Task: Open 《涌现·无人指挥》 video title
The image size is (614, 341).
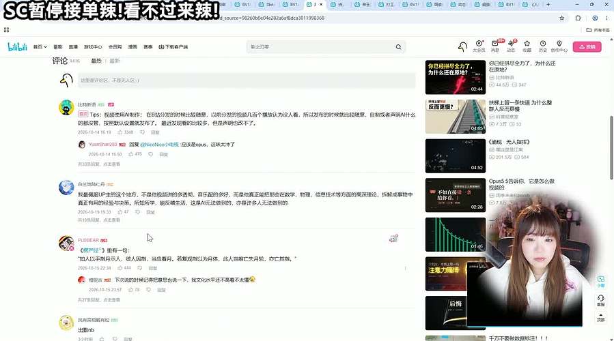Action: 509,142
